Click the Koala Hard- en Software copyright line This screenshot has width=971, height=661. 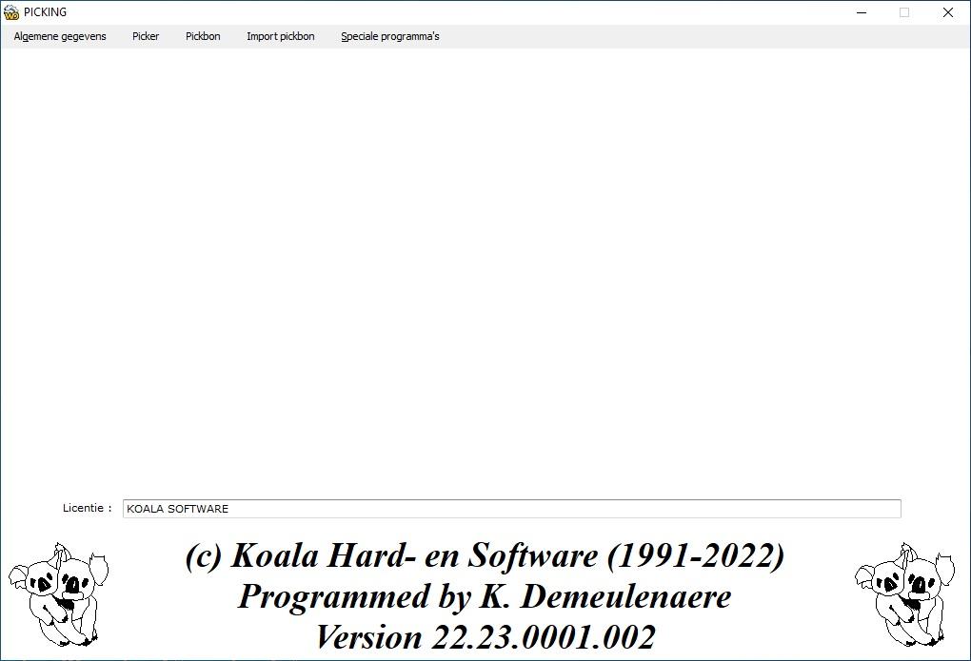485,555
